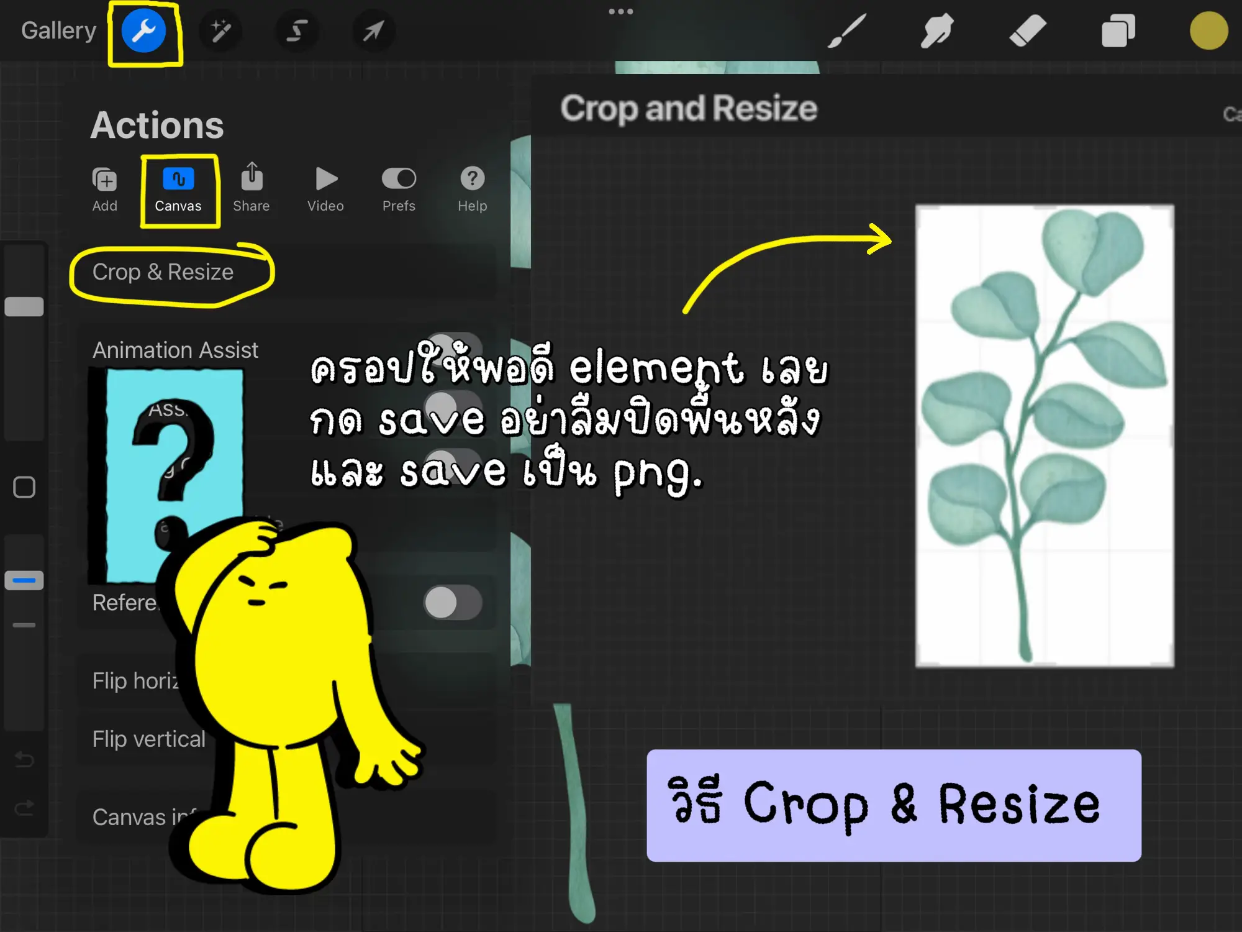Open the Prefs tab
This screenshot has height=932, width=1242.
[399, 189]
